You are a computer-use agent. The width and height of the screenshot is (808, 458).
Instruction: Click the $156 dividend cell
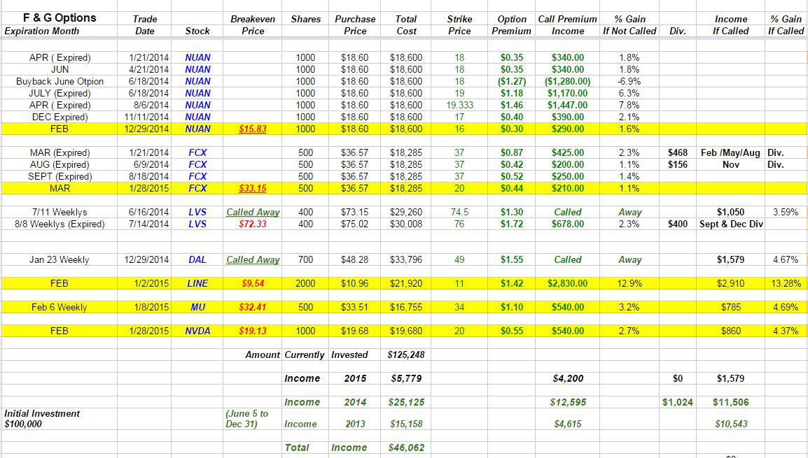[678, 165]
